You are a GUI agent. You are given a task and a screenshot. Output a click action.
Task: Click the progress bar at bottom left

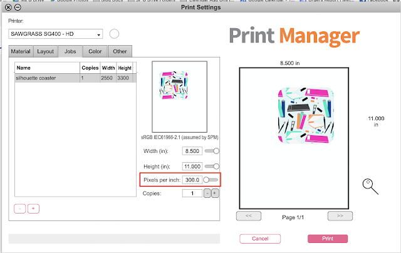(x=114, y=239)
